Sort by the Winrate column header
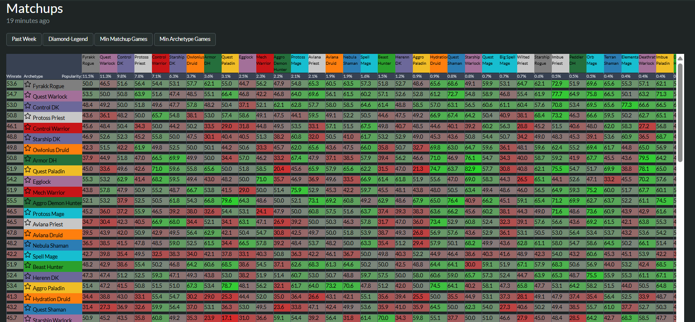The width and height of the screenshot is (695, 322). pyautogui.click(x=13, y=76)
